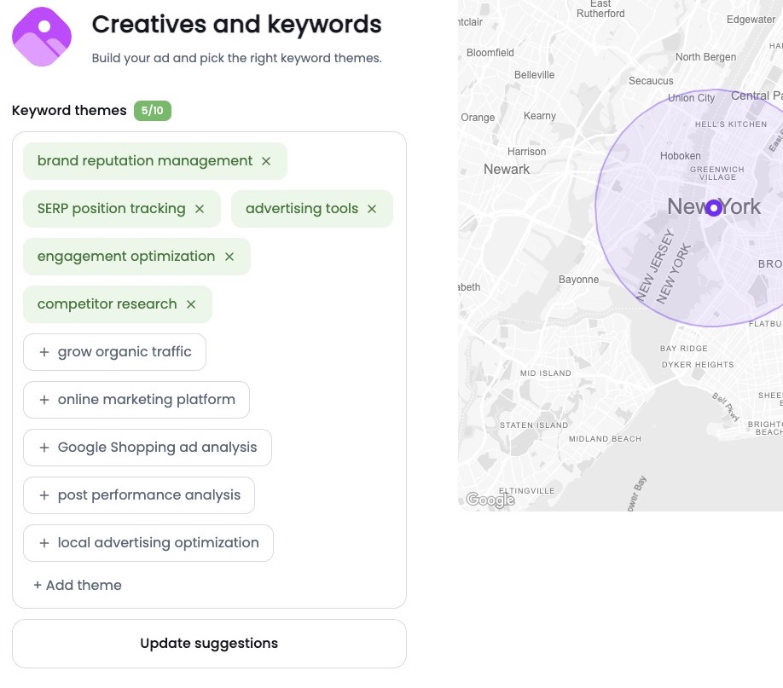The image size is (783, 688).
Task: Click the Add theme link
Action: 78,585
